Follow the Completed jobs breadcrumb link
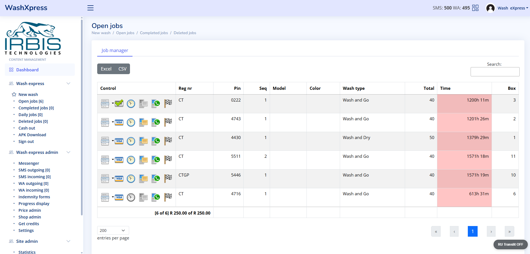 (154, 33)
